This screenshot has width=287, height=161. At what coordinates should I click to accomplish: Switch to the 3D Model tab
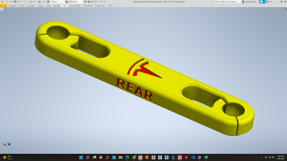[13, 5]
